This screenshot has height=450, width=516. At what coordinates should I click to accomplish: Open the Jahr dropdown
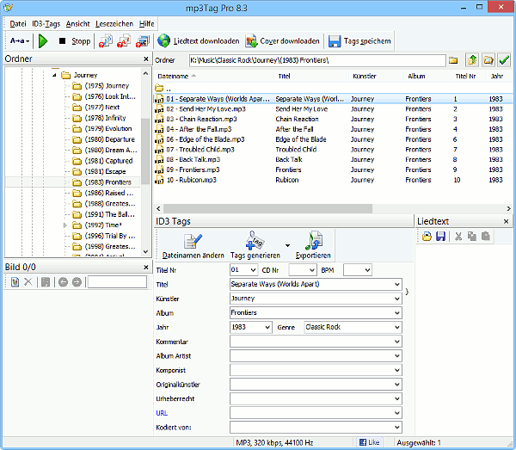(267, 327)
